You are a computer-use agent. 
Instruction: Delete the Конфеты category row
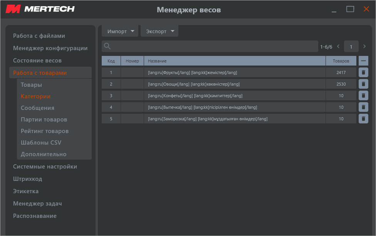click(x=363, y=95)
